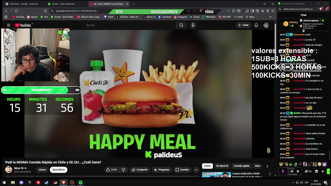The image size is (331, 186).
Task: Open the browser extensions puzzle icon
Action: point(234,11)
